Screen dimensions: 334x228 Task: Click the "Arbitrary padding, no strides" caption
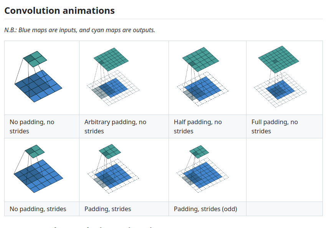tap(115, 126)
